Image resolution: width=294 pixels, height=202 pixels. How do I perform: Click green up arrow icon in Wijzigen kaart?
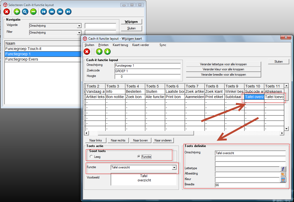[99, 52]
